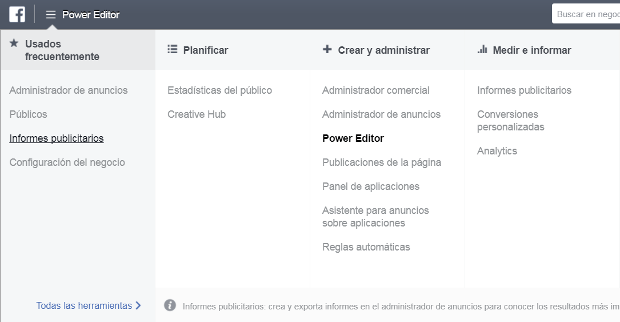This screenshot has width=620, height=322.
Task: Launch Creative Hub
Action: [x=197, y=114]
